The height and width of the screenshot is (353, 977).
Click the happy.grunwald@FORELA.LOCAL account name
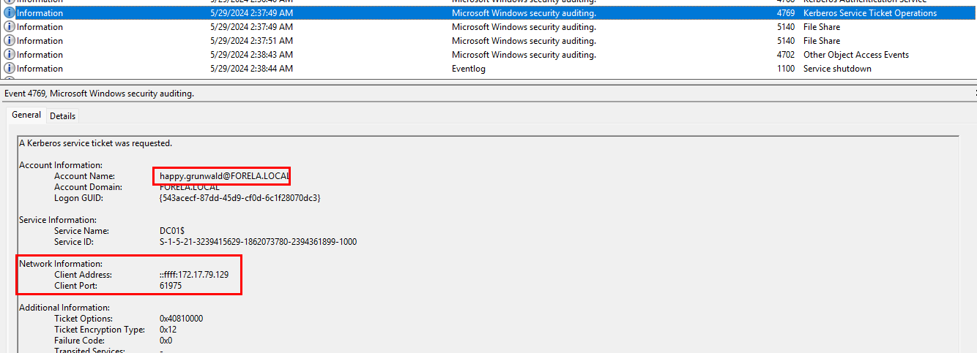[x=225, y=176]
